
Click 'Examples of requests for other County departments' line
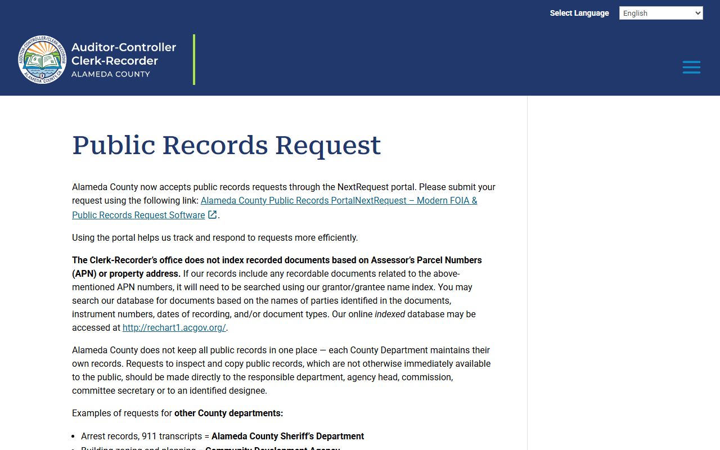[x=178, y=413]
